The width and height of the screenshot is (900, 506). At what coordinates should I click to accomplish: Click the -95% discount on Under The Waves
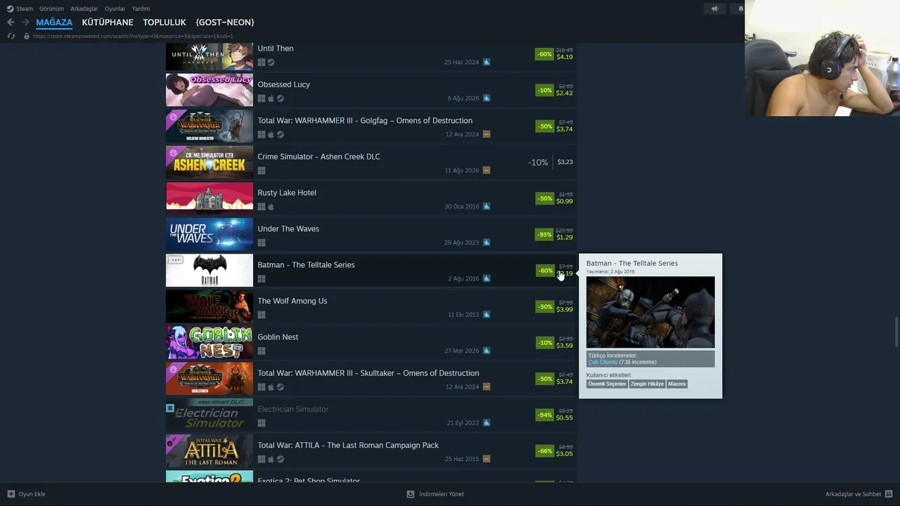coord(544,235)
